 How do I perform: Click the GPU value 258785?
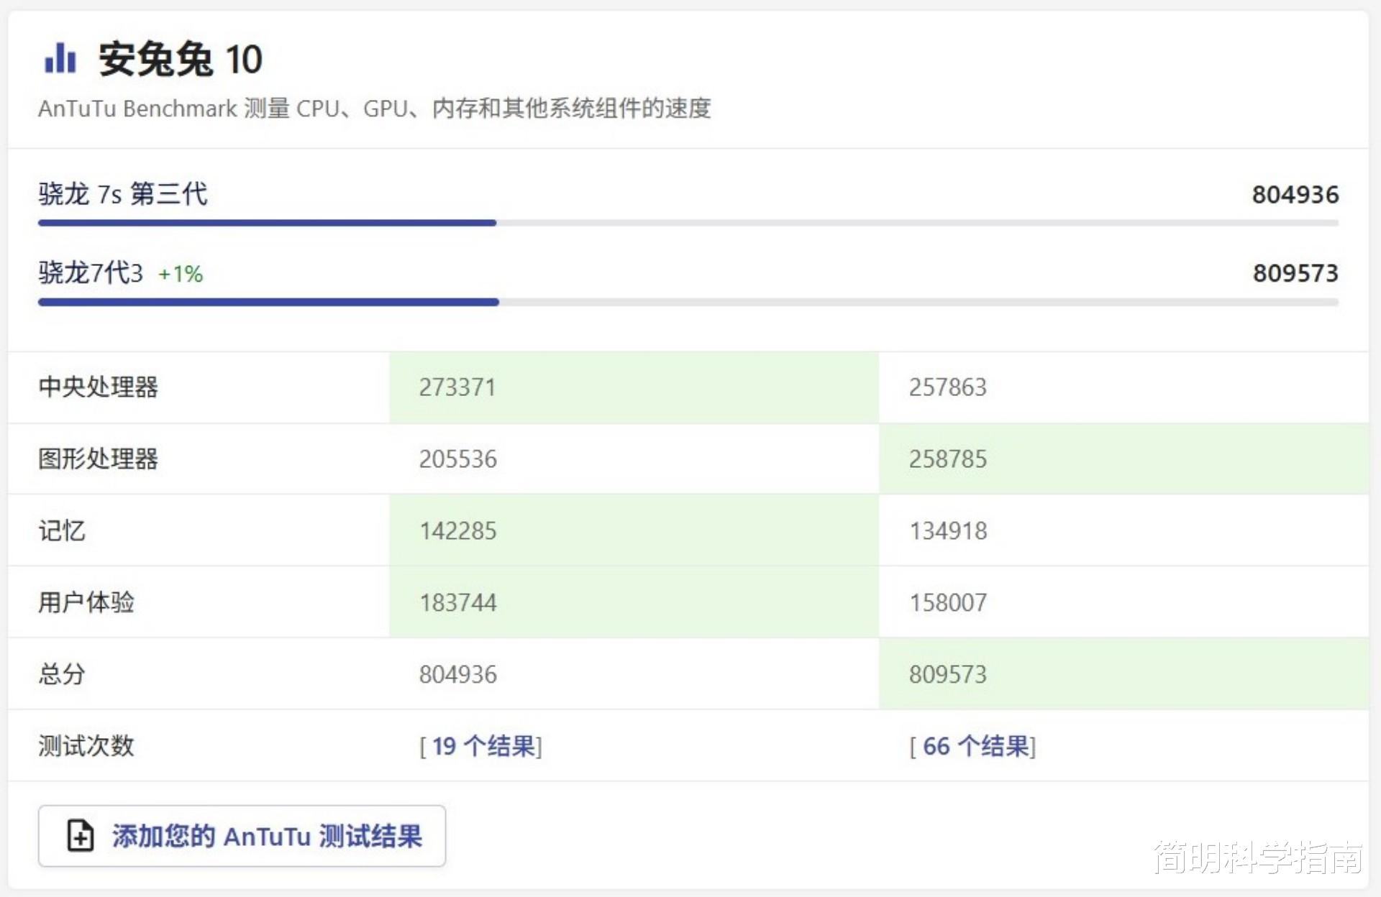click(948, 459)
